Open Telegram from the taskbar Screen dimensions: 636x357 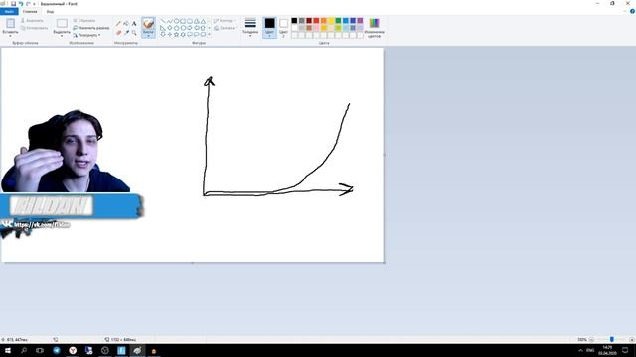click(57, 350)
